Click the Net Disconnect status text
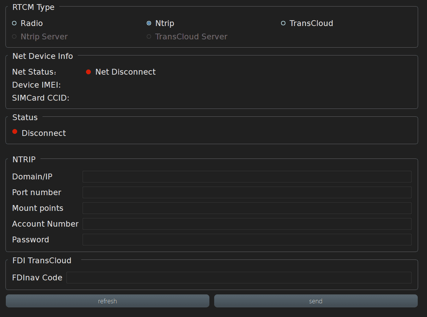 pos(125,72)
